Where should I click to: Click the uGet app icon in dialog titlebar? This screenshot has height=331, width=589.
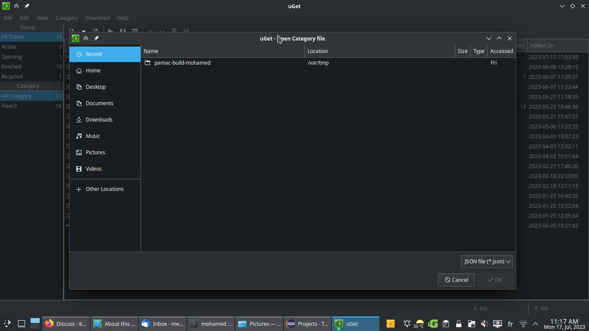(x=75, y=38)
